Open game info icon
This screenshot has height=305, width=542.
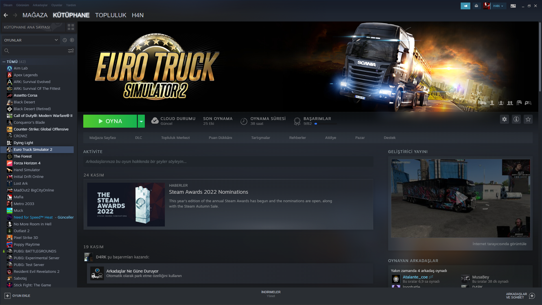click(516, 119)
